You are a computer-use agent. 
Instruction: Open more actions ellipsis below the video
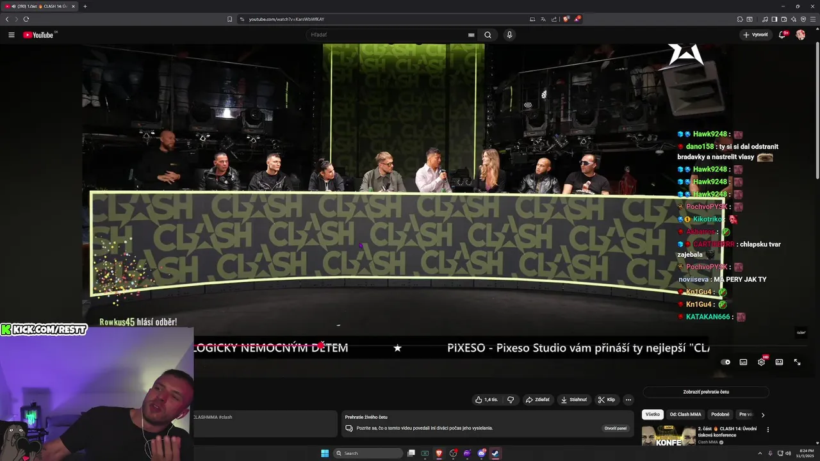[628, 400]
